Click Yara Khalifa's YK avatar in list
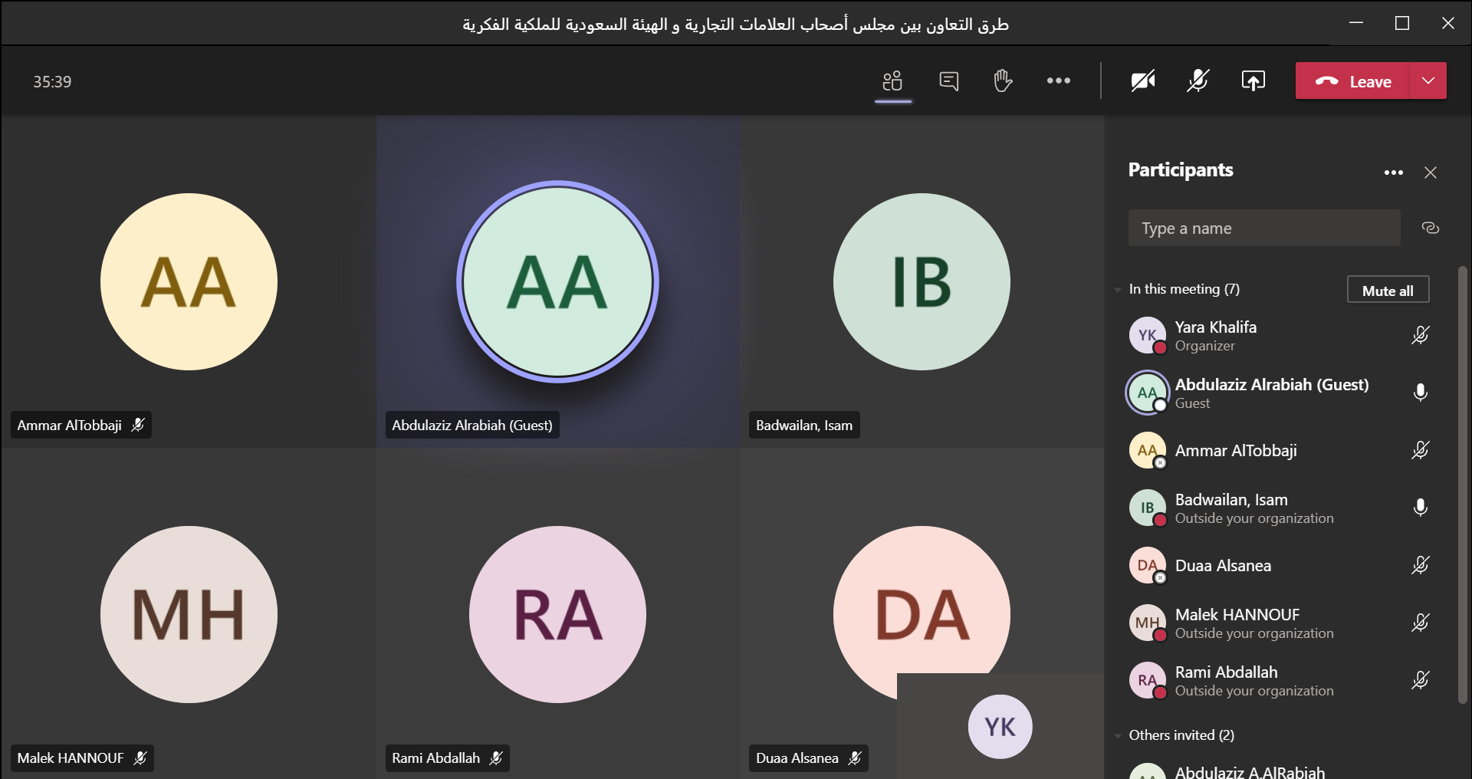The height and width of the screenshot is (779, 1472). [x=1147, y=335]
